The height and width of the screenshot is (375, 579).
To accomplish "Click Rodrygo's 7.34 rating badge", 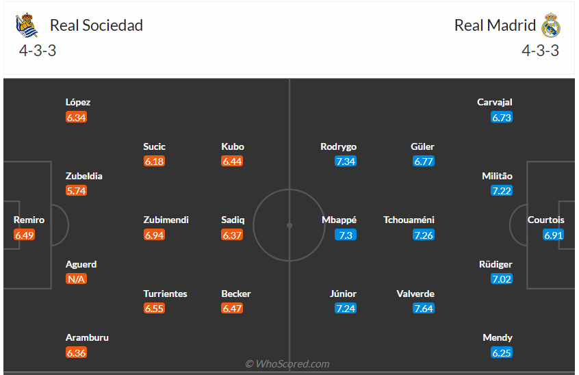I will (346, 161).
